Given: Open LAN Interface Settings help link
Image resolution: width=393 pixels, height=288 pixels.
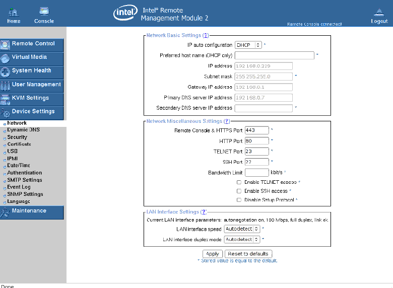Looking at the screenshot, I should click(x=204, y=212).
